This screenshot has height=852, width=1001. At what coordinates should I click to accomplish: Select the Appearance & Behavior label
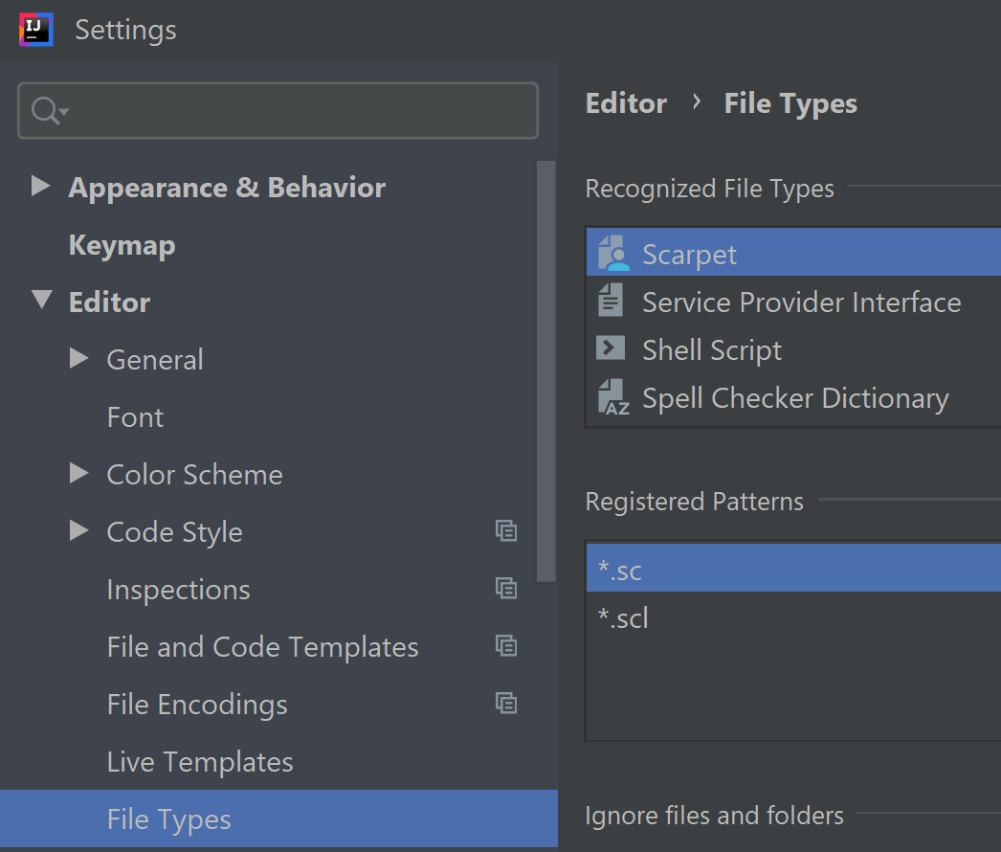click(227, 187)
